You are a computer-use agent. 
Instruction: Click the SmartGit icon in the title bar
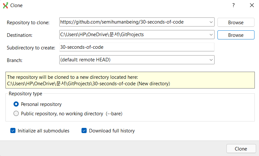(x=5, y=5)
